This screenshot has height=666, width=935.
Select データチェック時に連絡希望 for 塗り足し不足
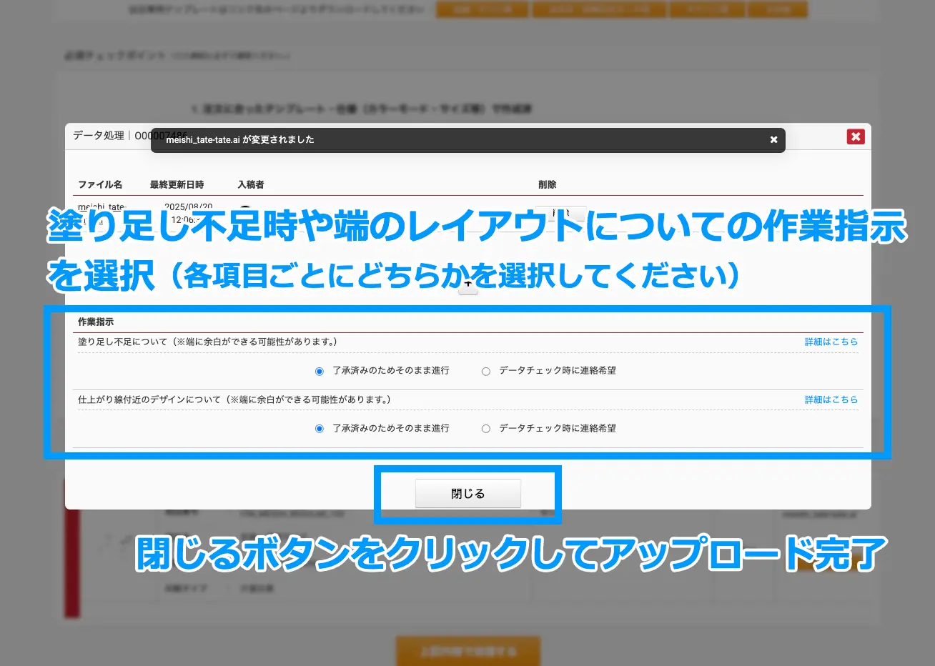click(x=486, y=370)
